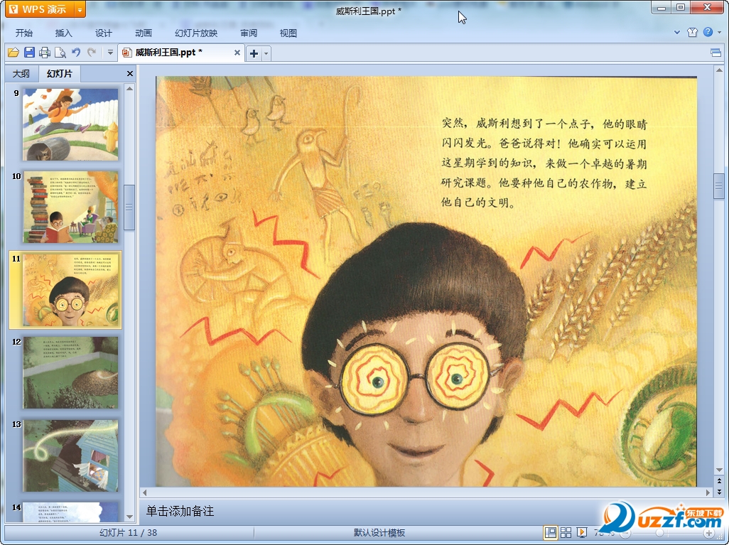The image size is (729, 545).
Task: Click thumbnail pane scroll up arrow
Action: [x=130, y=88]
